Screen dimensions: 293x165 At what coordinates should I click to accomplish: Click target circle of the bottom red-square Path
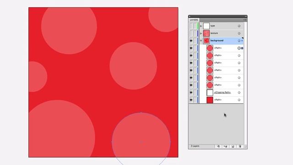point(239,100)
